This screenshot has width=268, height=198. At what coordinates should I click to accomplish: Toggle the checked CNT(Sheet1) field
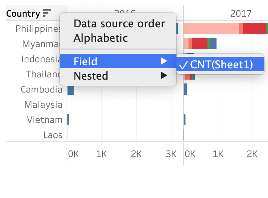point(221,64)
